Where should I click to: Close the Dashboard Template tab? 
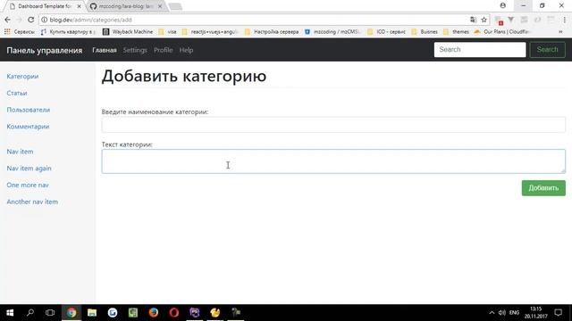click(x=80, y=6)
